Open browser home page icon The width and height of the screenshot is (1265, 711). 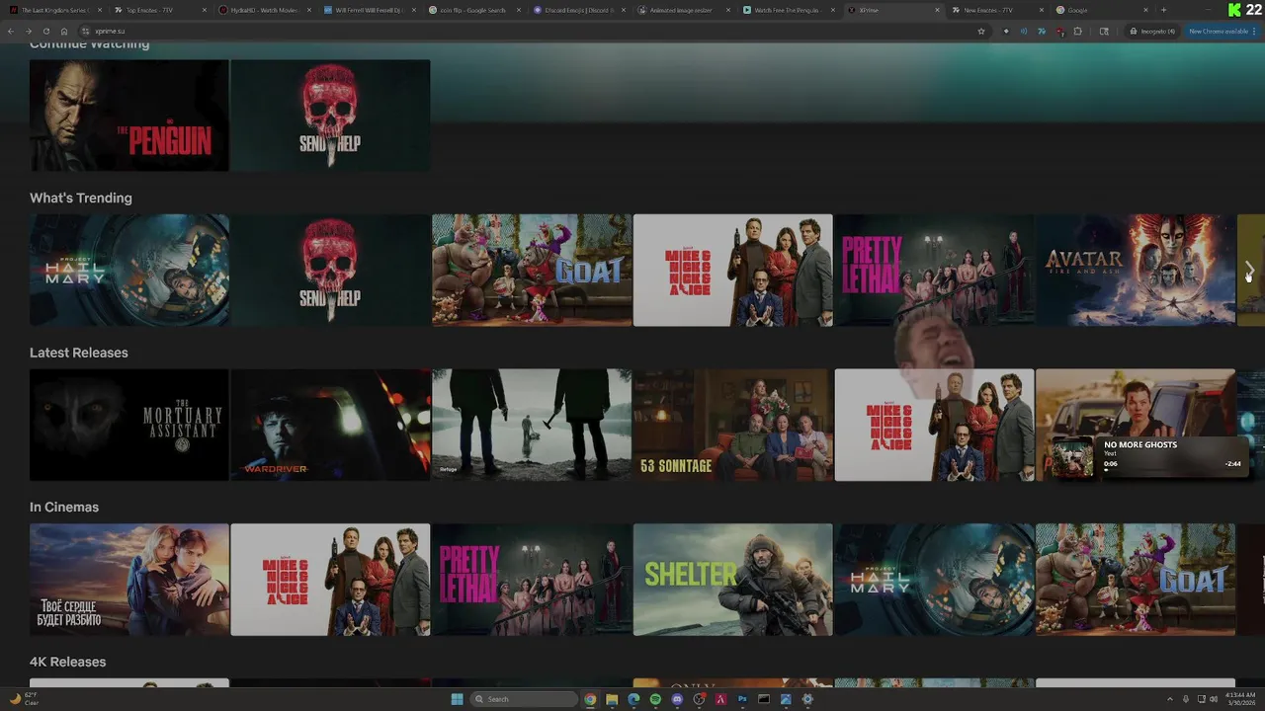(x=64, y=32)
